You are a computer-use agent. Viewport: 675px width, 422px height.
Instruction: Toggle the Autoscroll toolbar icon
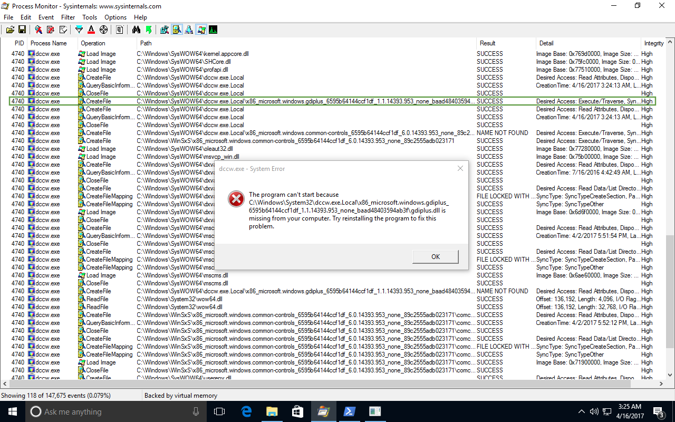[x=51, y=30]
